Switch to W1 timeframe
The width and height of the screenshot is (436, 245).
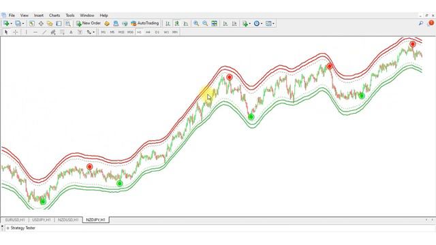tap(166, 32)
